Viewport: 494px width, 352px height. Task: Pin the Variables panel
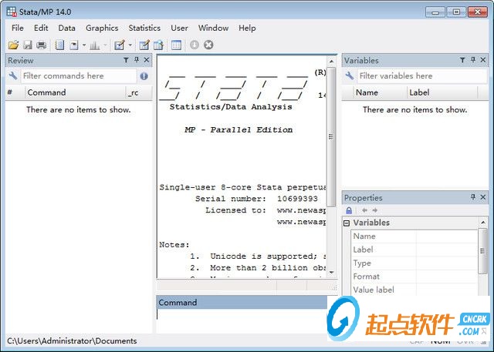[x=473, y=60]
